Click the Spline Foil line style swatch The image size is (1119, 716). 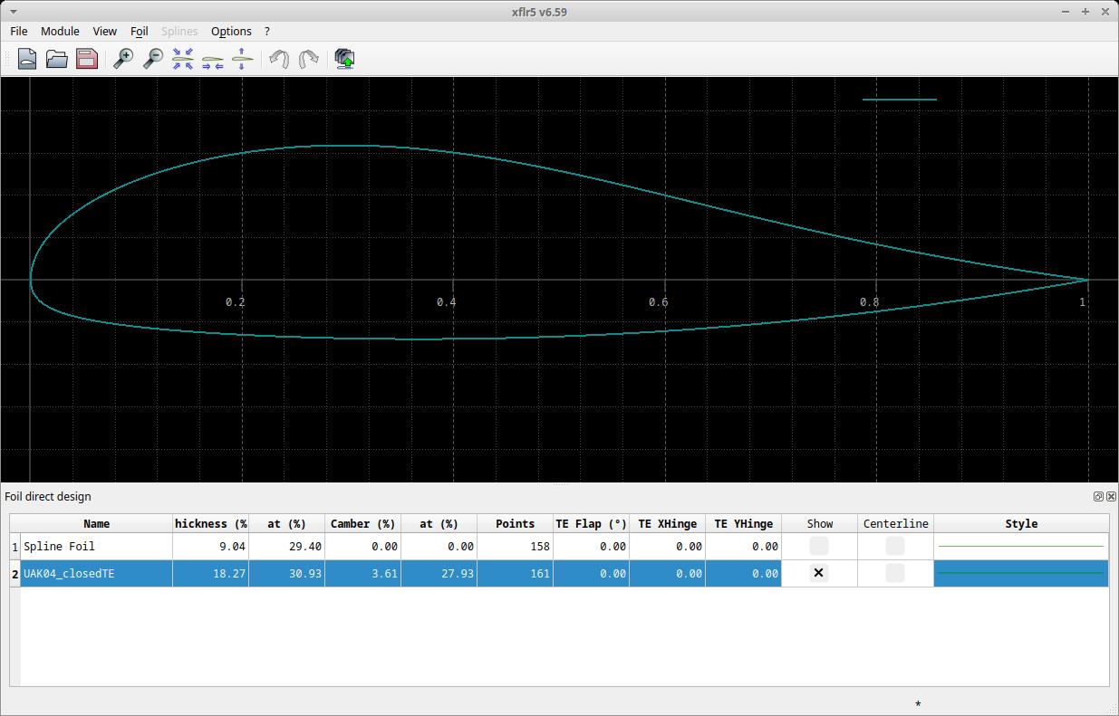(x=1021, y=546)
